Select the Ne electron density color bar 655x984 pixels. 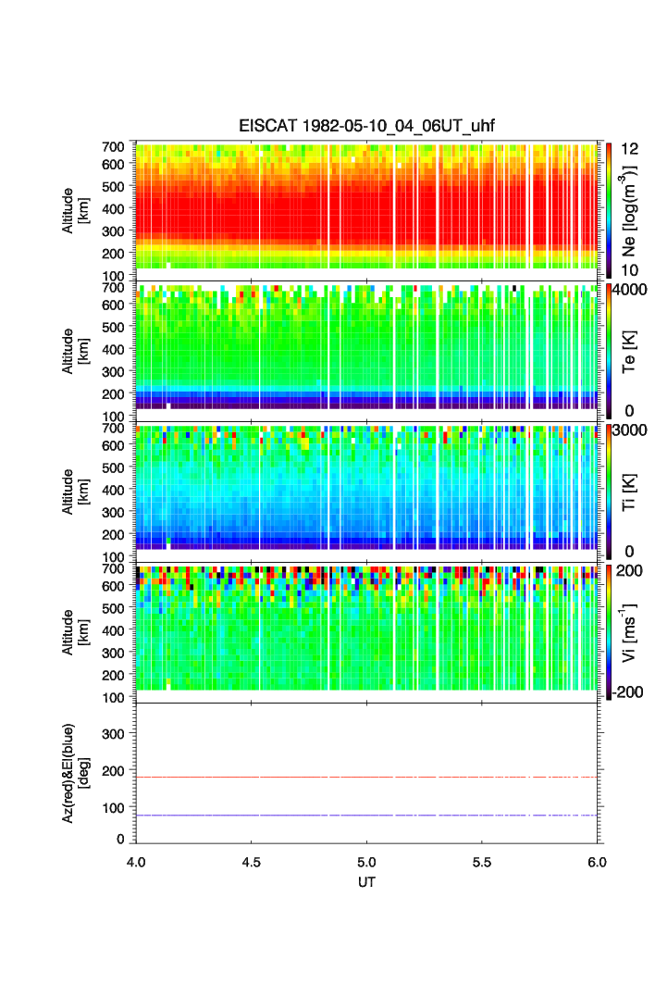point(609,210)
